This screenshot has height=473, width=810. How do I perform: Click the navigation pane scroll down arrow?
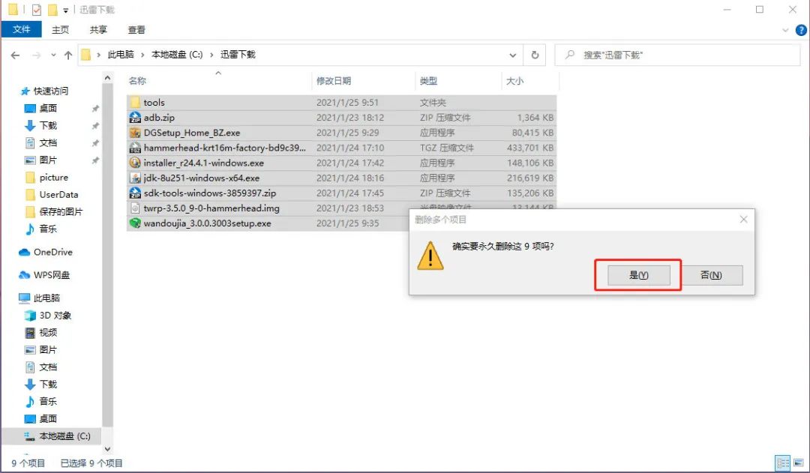(107, 449)
